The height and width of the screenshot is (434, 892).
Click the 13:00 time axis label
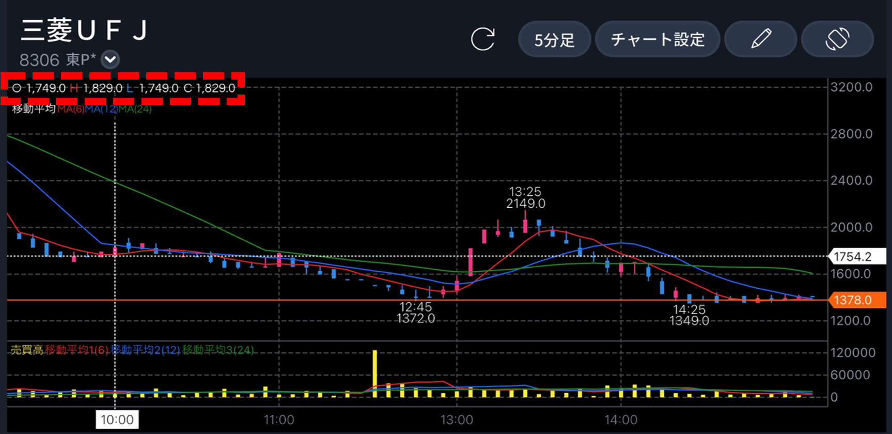[x=457, y=420]
